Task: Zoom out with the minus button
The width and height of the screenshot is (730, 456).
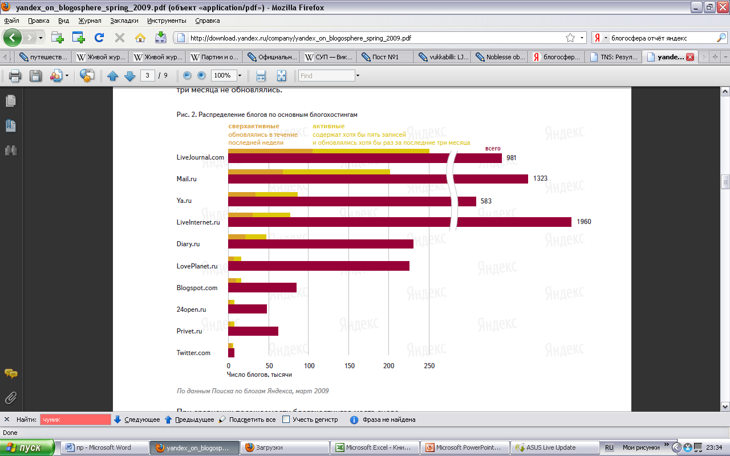Action: pos(187,75)
